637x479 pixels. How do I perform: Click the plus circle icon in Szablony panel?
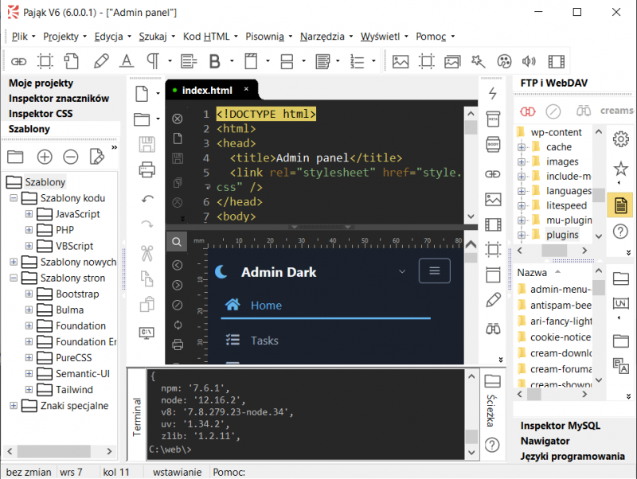[45, 157]
